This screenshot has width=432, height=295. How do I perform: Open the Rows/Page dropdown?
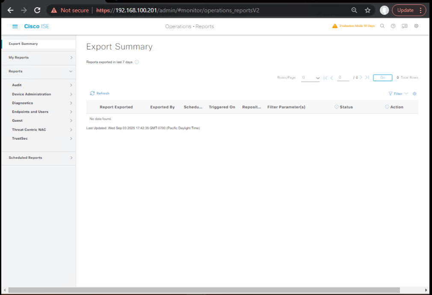point(311,78)
